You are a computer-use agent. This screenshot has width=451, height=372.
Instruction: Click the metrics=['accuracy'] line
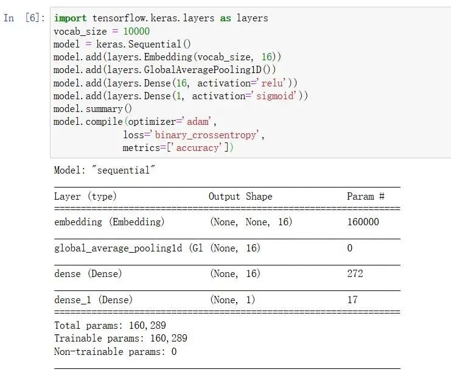(178, 147)
